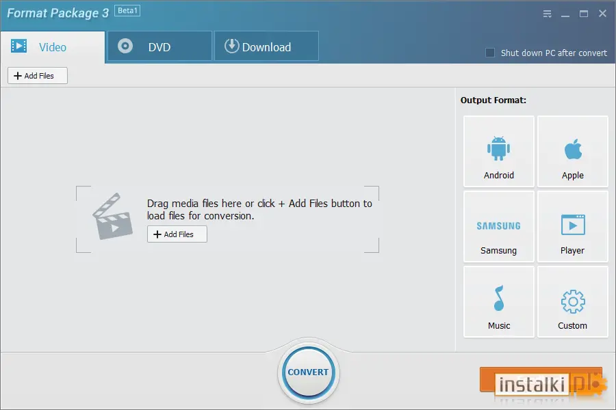Click the orange button at bottom right
Viewport: 616px width, 410px height.
(x=541, y=379)
